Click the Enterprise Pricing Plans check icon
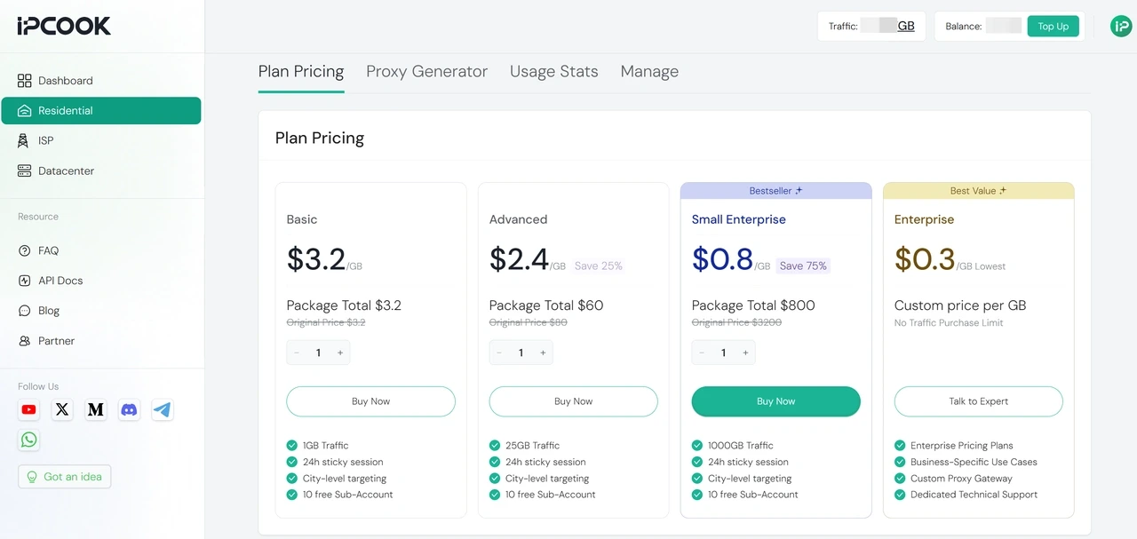Screen dimensions: 1137x539 [900, 446]
